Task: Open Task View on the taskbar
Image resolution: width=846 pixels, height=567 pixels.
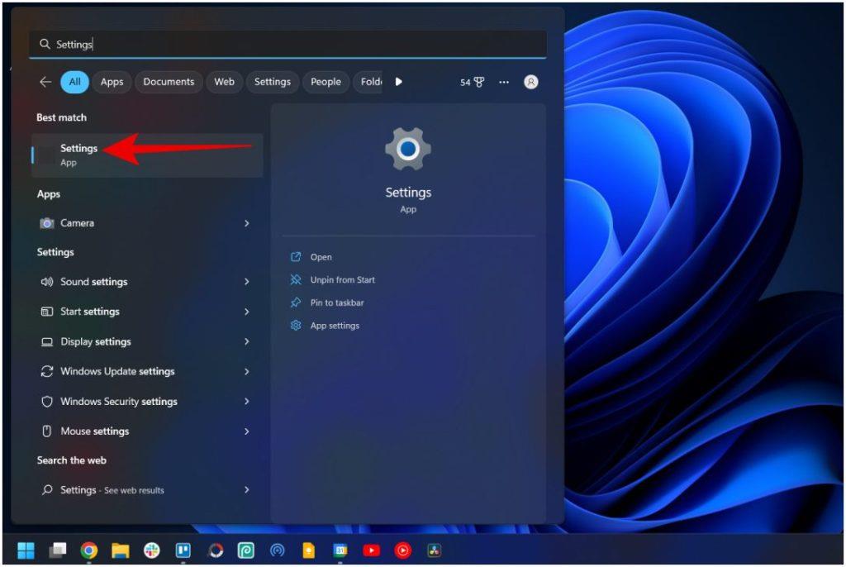Action: point(58,550)
